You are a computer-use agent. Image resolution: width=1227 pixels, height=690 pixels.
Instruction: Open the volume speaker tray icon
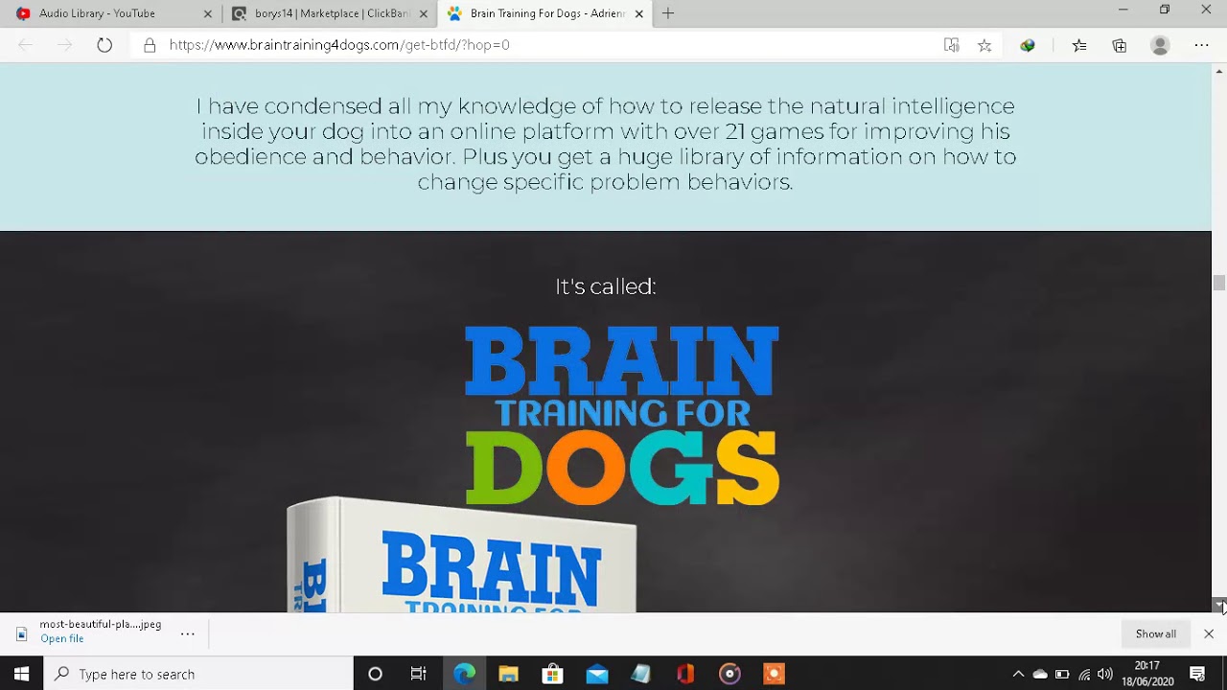click(x=1105, y=674)
